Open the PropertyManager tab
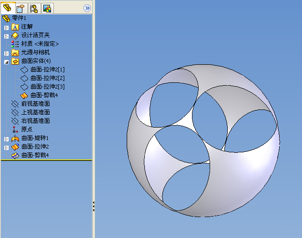This screenshot has width=302, height=238. [x=21, y=9]
